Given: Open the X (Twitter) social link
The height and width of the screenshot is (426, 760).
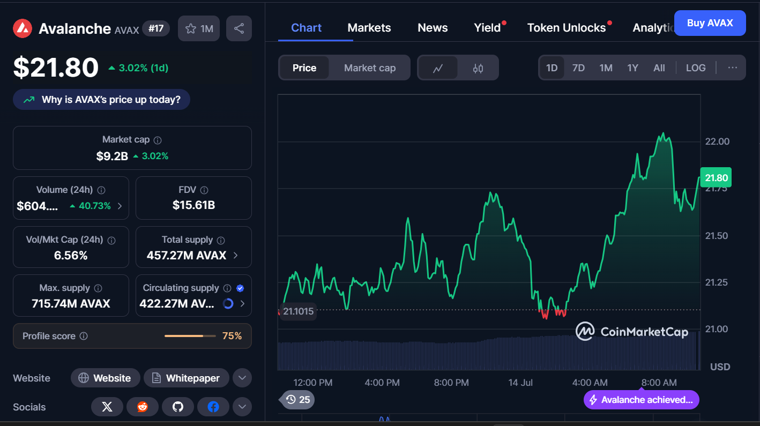Looking at the screenshot, I should pyautogui.click(x=107, y=407).
